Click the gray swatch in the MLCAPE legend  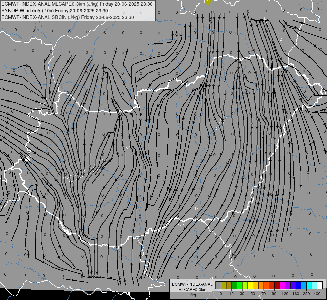click(218, 285)
